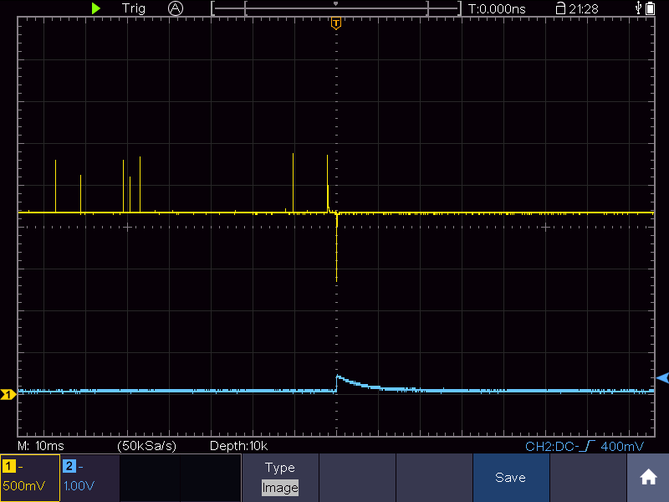Screen dimensions: 669x502
Task: Click the green run triangle icon
Action: click(96, 8)
